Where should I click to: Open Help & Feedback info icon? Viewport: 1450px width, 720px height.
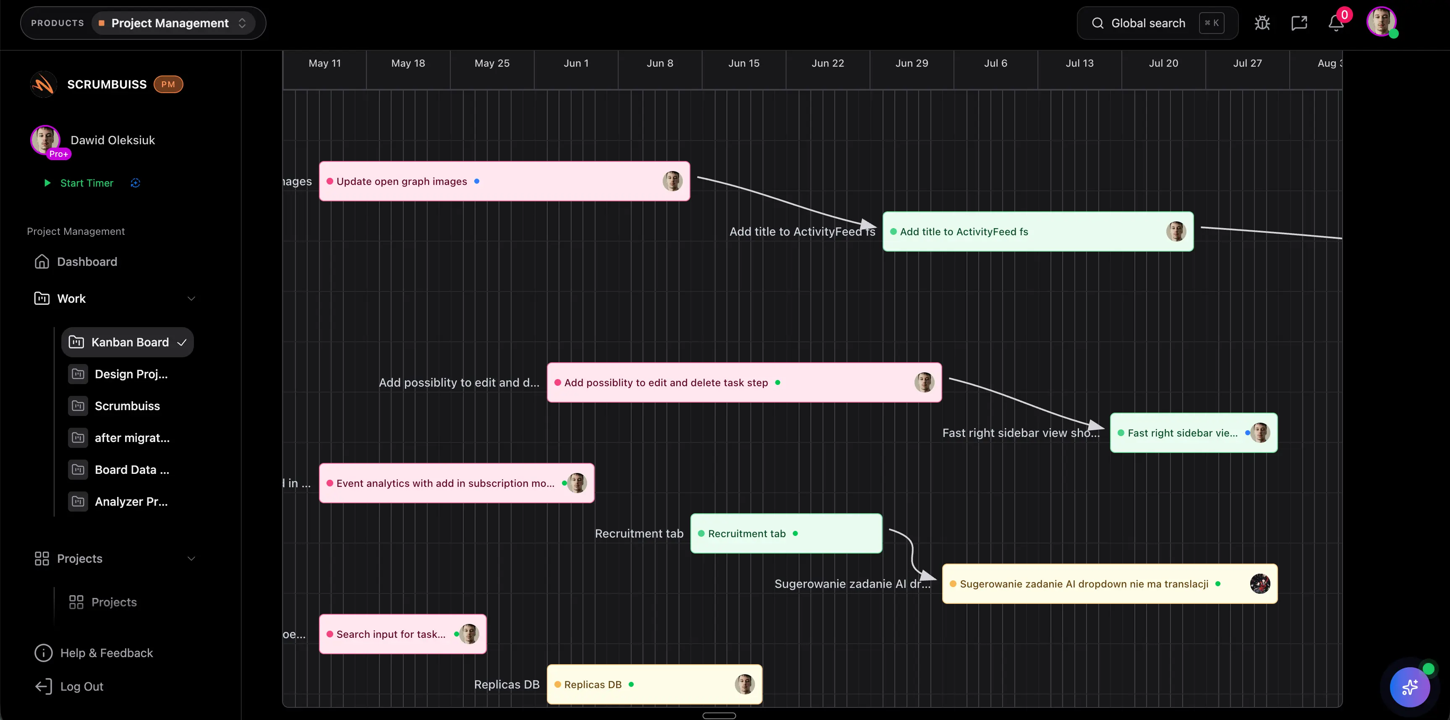tap(43, 652)
